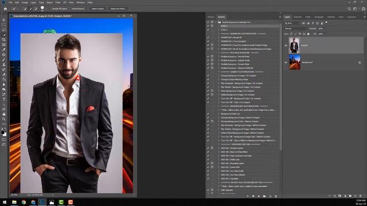367x206 pixels.
Task: Open the File menu
Action: 10,2
